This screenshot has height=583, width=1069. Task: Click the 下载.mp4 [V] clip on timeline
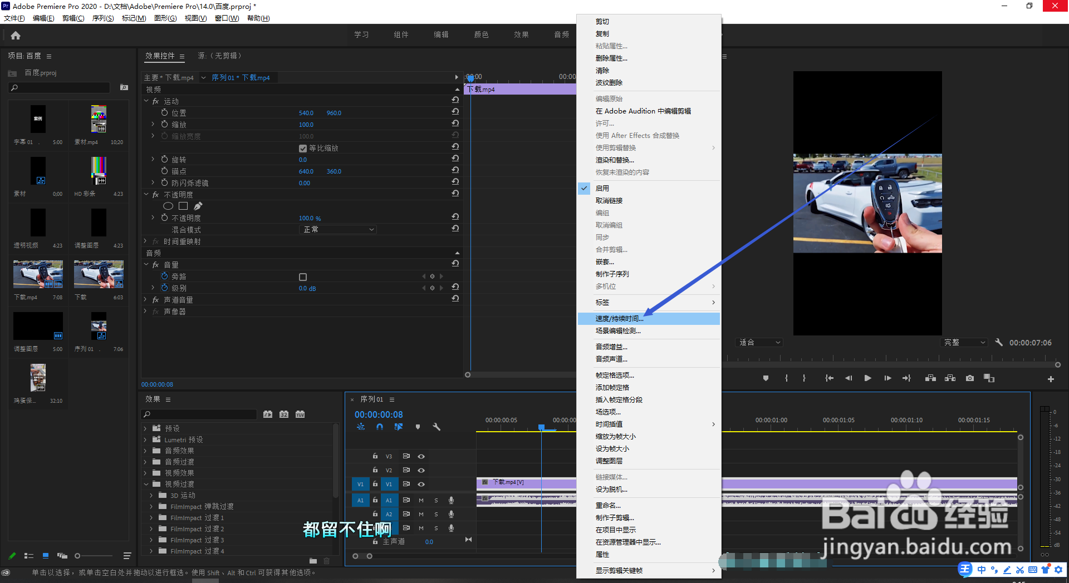pyautogui.click(x=526, y=482)
